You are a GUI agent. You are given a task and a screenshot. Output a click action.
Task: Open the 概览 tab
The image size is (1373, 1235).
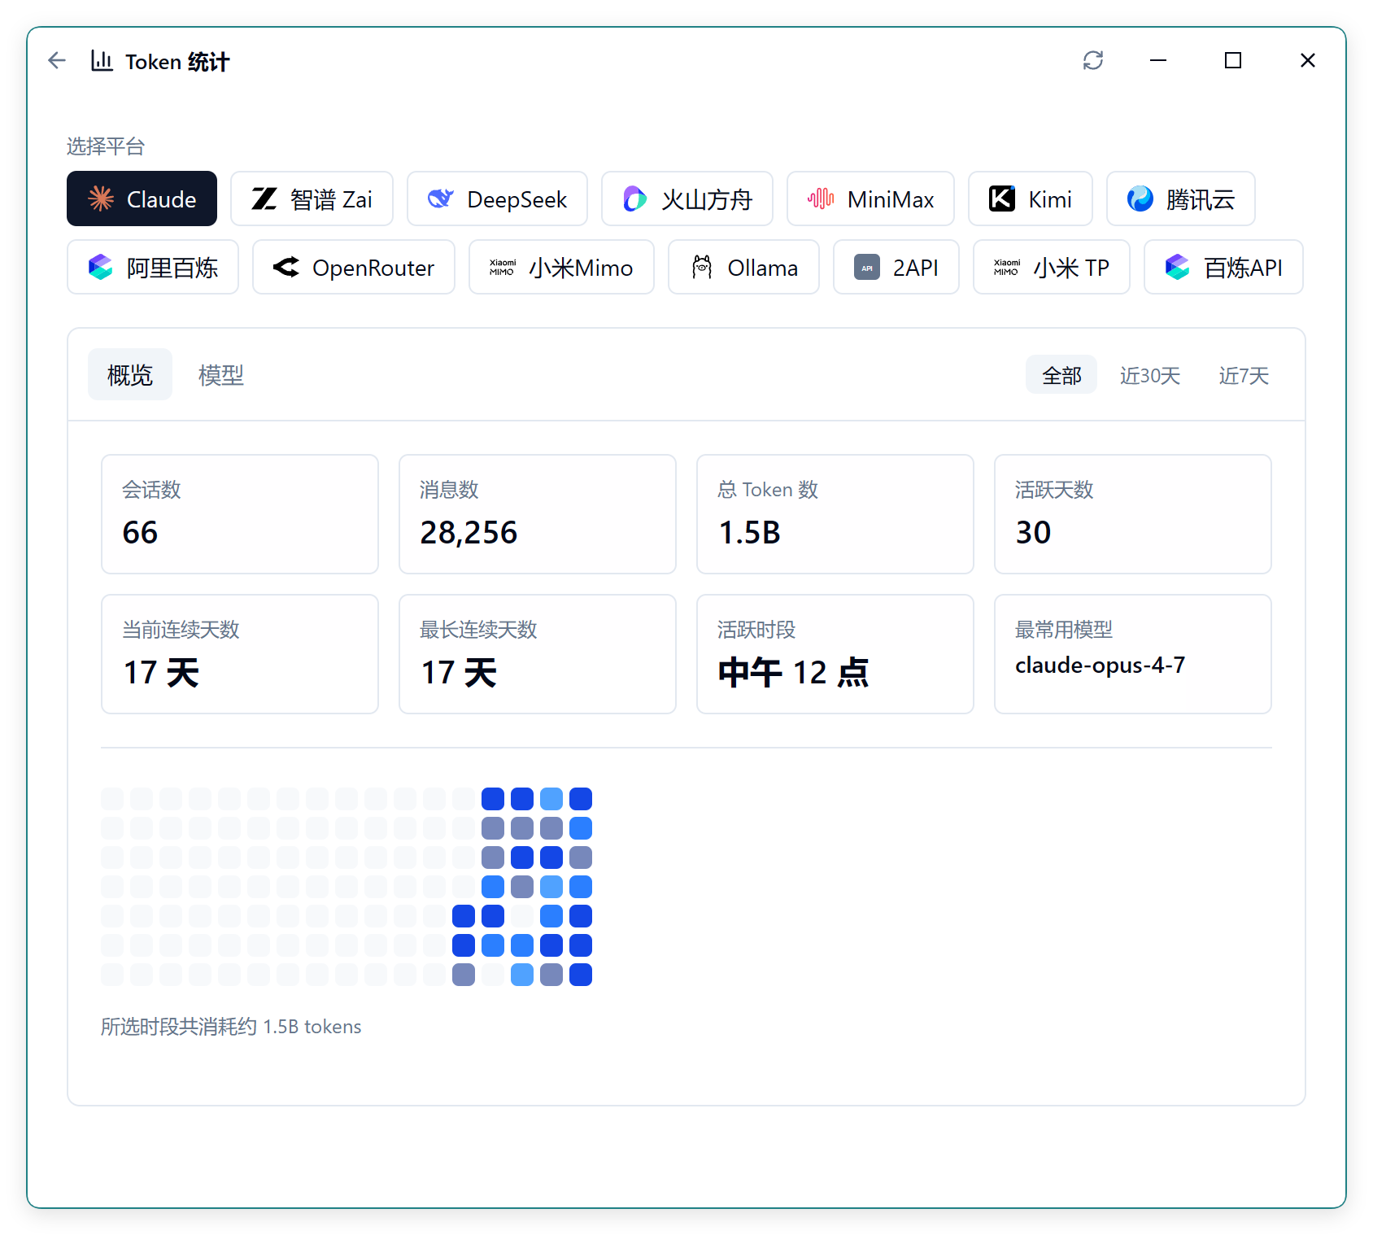(130, 374)
